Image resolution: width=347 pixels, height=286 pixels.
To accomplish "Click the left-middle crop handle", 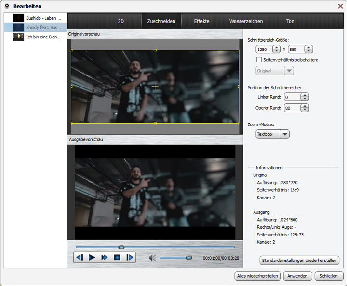I will 71,87.
